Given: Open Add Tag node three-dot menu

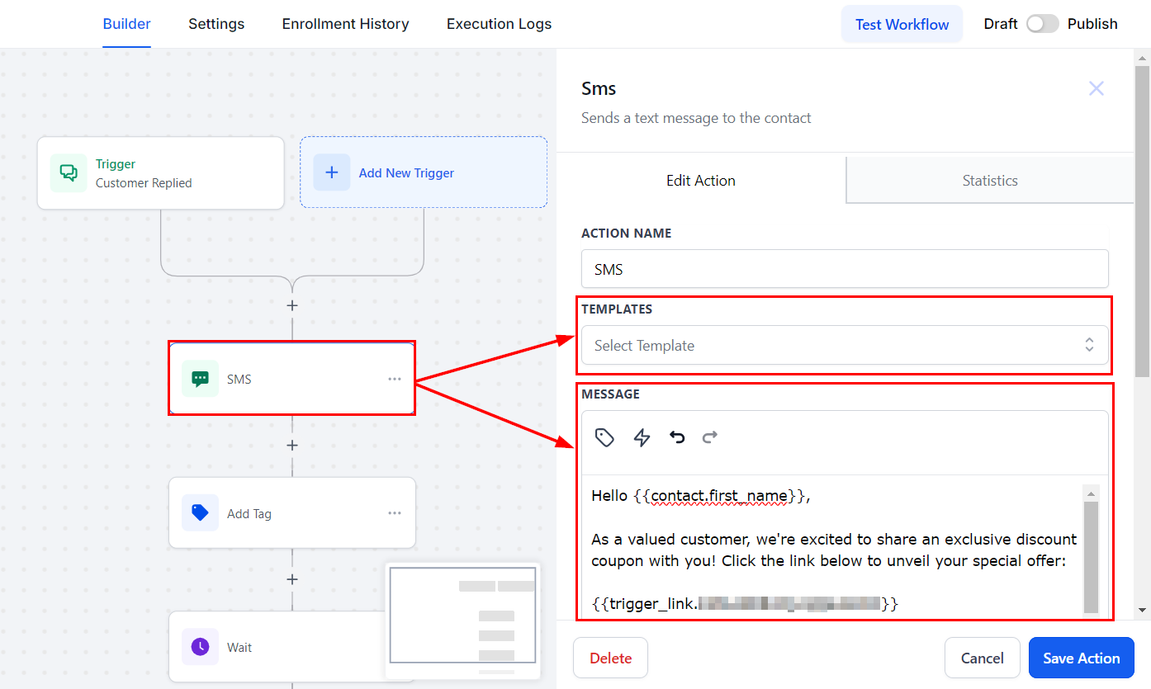Looking at the screenshot, I should click(x=395, y=513).
